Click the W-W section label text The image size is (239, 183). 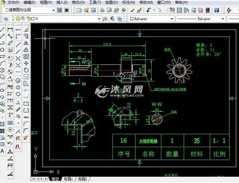156,104
